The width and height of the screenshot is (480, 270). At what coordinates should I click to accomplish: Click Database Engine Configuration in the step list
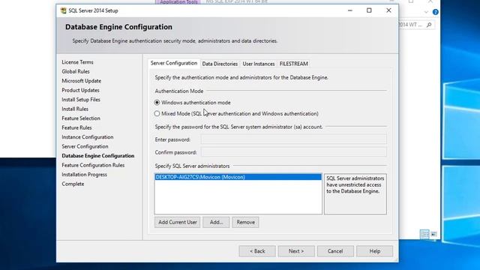pyautogui.click(x=98, y=156)
